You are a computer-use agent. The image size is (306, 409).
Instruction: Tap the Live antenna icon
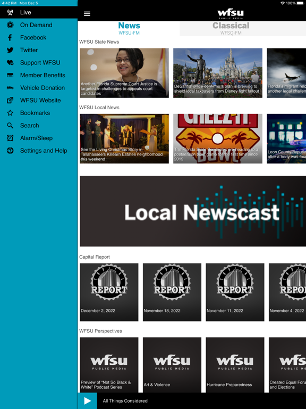(x=10, y=12)
